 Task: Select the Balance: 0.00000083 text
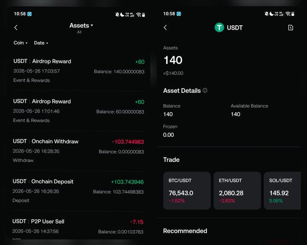[121, 152]
